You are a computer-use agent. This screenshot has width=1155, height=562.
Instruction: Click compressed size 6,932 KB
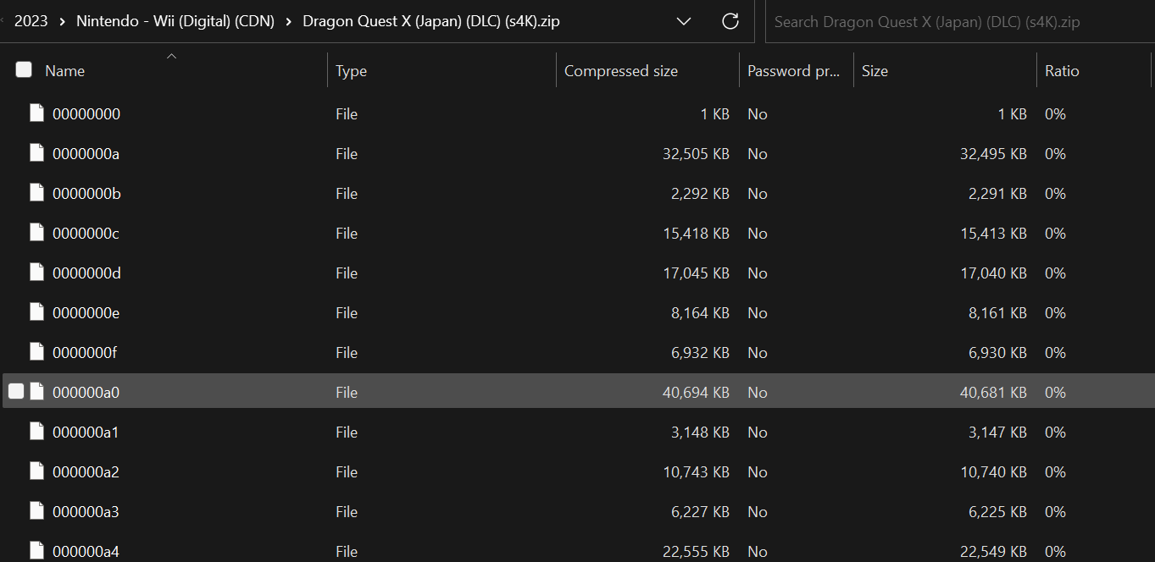pos(700,353)
